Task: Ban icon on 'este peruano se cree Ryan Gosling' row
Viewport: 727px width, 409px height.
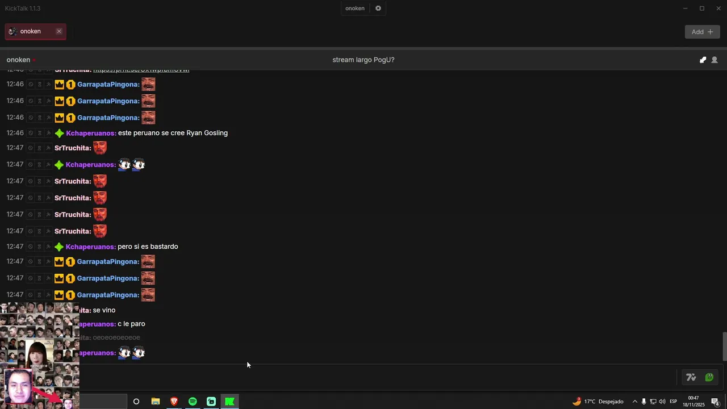Action: (31, 133)
